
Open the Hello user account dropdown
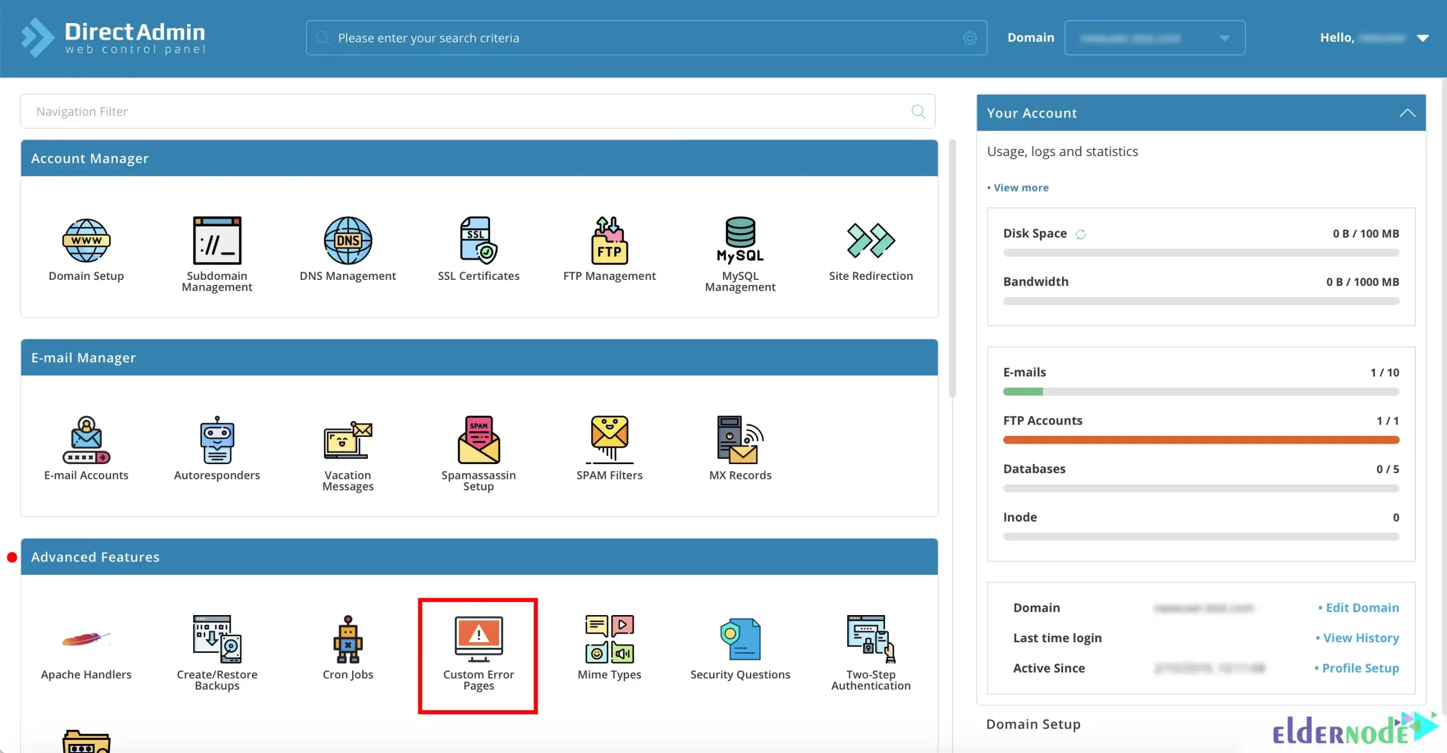1423,38
